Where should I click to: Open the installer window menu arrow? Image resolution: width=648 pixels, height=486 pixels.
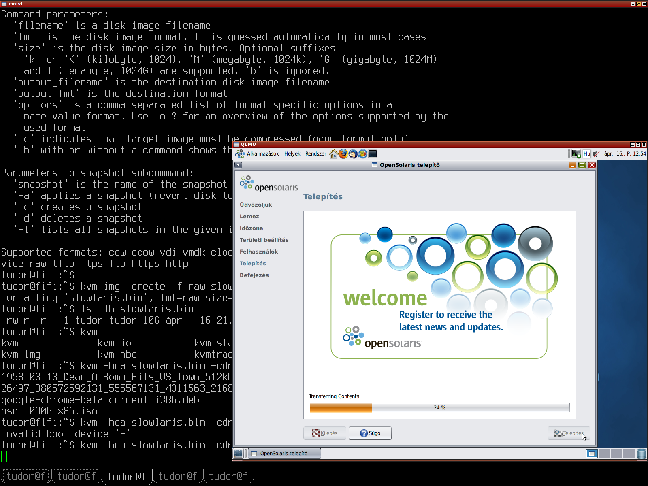[x=239, y=165]
